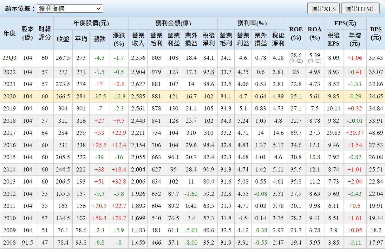Click the 股本(億) column header
This screenshot has height=249, width=385.
click(x=28, y=33)
